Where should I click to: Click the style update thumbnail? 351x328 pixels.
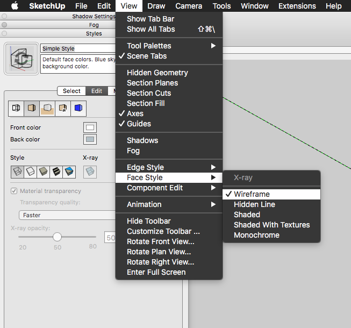point(22,59)
